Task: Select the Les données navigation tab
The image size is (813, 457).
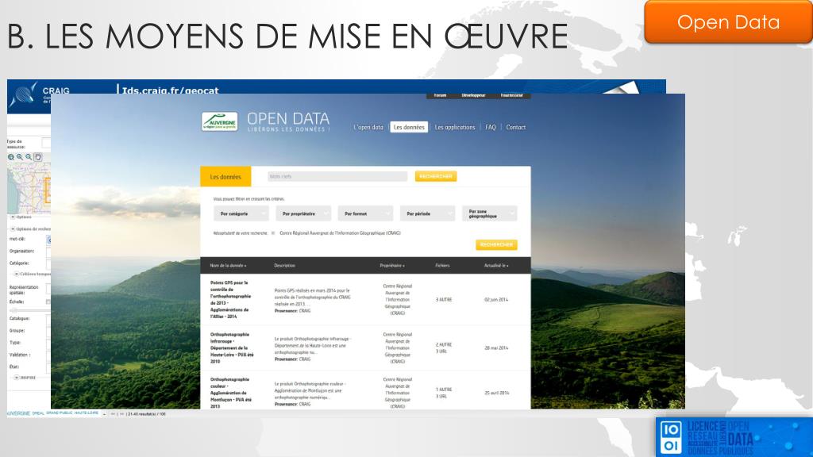Action: [x=409, y=127]
